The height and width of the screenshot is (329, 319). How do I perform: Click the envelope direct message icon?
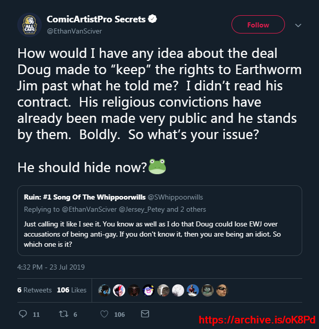click(x=145, y=314)
